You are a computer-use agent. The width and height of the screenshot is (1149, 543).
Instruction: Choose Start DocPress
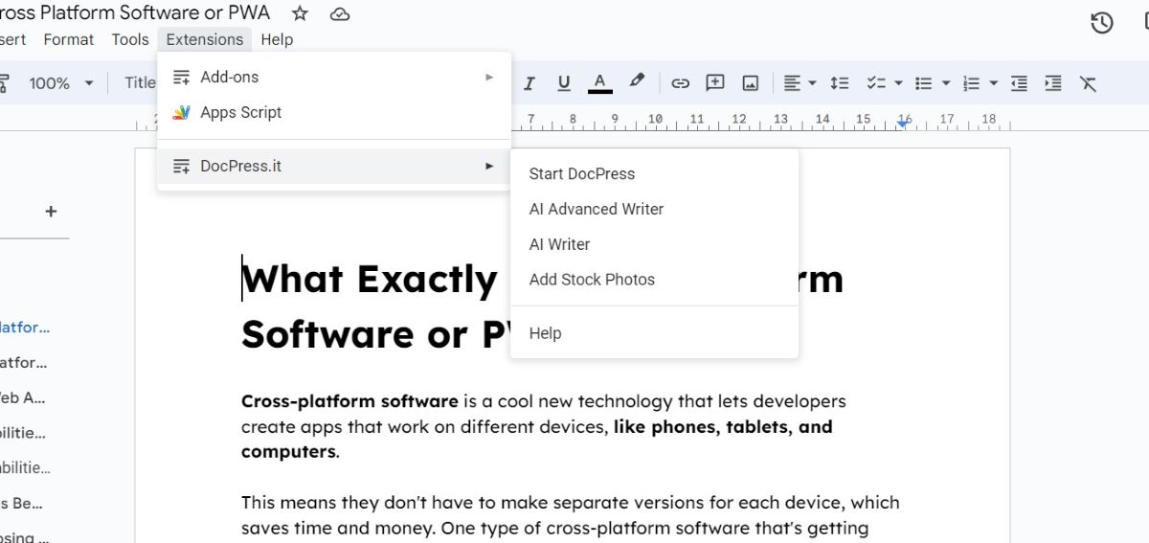[655, 173]
